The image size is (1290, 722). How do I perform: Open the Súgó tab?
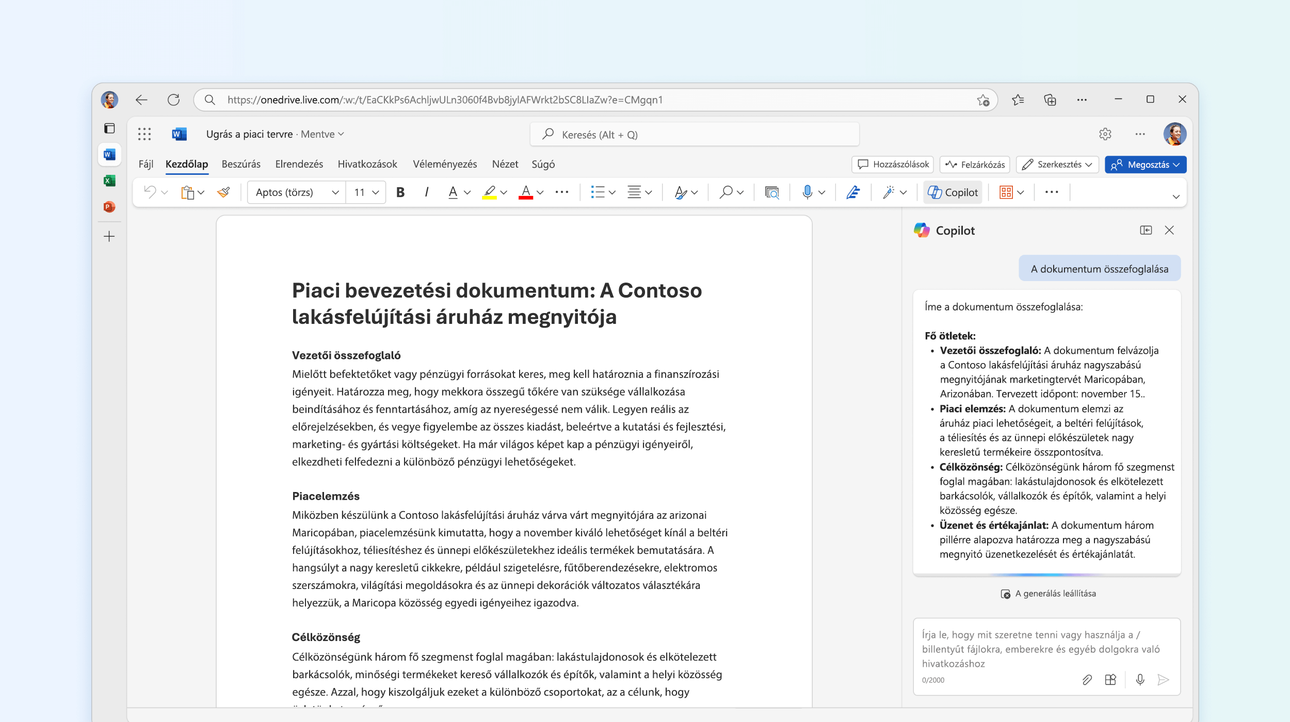click(x=543, y=164)
